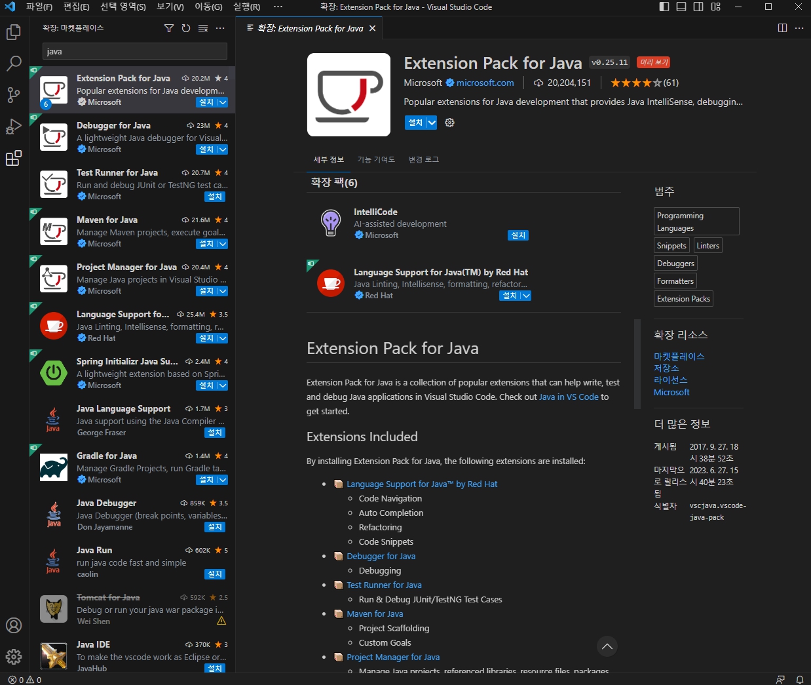Open errors and warnings in status bar
The width and height of the screenshot is (811, 685).
point(25,680)
